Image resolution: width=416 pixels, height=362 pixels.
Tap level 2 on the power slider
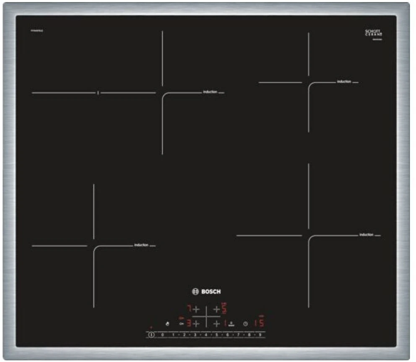[184, 335]
